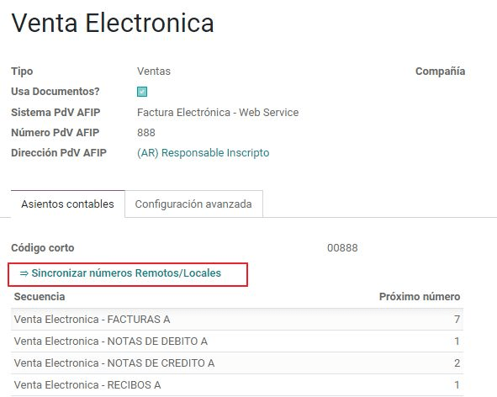Click next number 2 for NOTAS DE CREDITO A
Viewport: 497px width, 397px height.
click(457, 363)
